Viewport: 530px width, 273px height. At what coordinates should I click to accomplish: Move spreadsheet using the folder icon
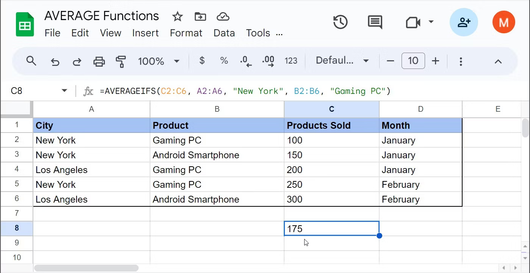pyautogui.click(x=200, y=17)
